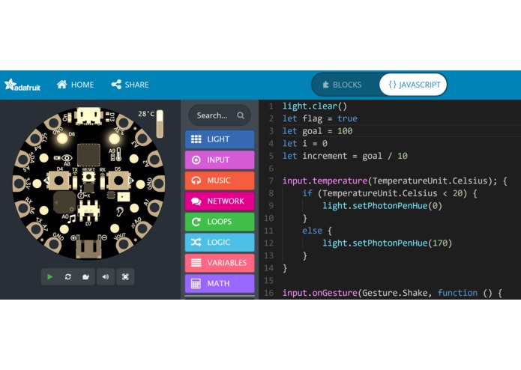Click the Adafruit logo
This screenshot has width=521, height=370.
pos(22,85)
